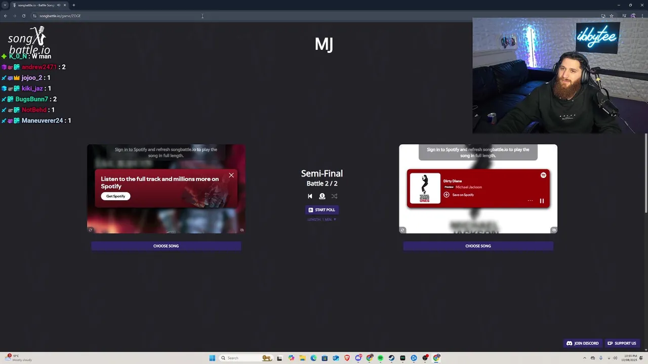
Task: Click the previous battle skip-back icon
Action: coord(310,196)
